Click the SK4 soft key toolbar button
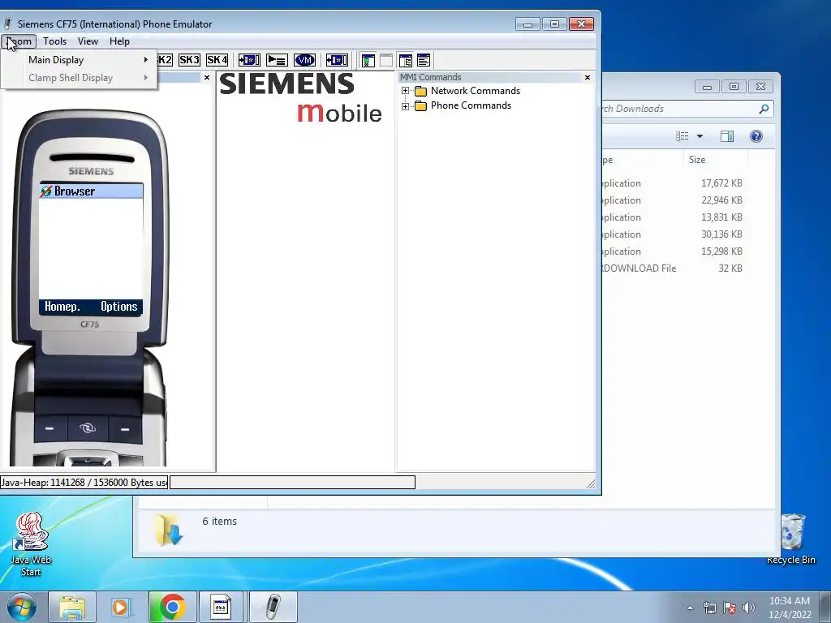The height and width of the screenshot is (623, 831). coord(217,60)
